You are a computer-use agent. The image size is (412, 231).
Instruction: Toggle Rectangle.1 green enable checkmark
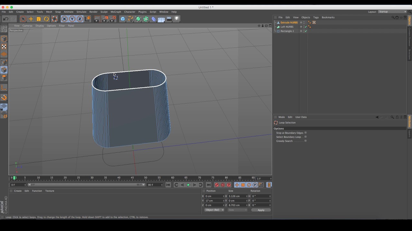[306, 31]
